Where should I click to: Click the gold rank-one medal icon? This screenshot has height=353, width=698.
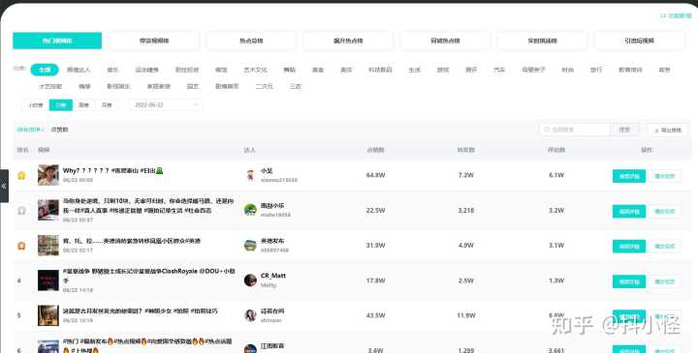21,175
